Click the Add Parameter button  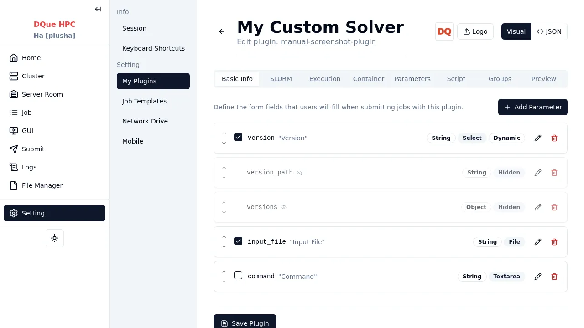[x=532, y=107]
